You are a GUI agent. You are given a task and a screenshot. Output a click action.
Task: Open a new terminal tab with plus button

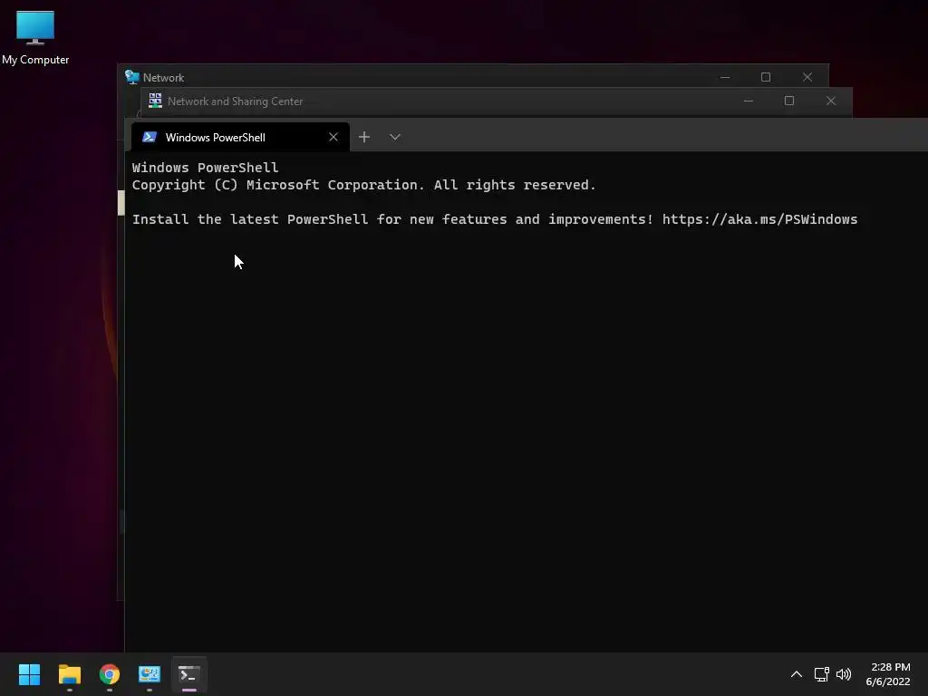click(364, 138)
